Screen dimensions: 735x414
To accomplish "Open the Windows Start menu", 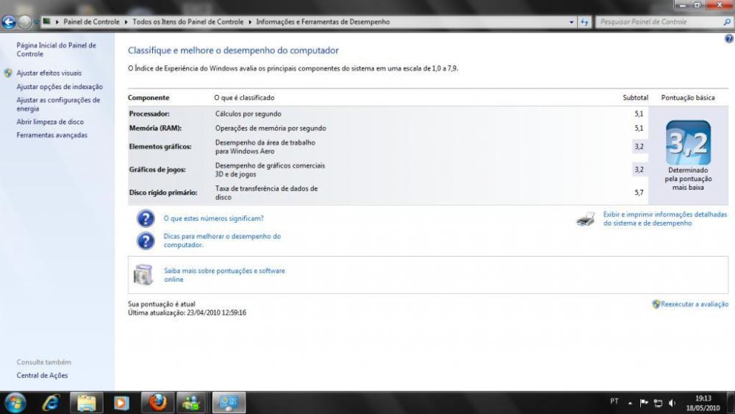I will coord(15,402).
